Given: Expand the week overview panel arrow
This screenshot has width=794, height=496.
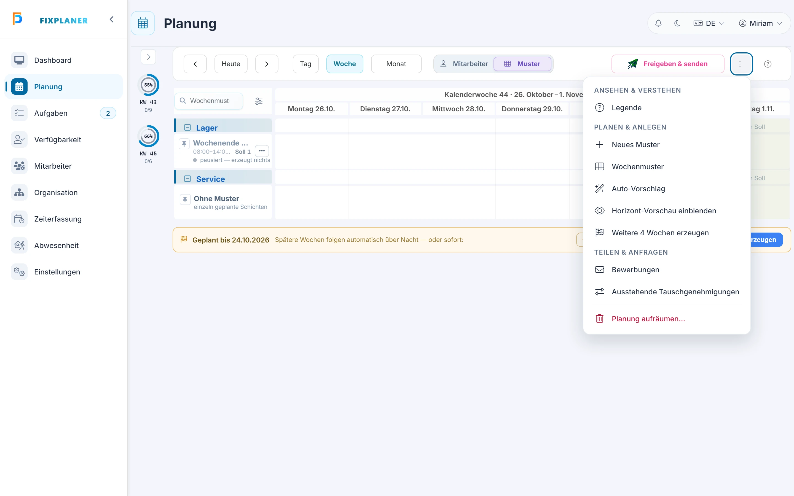Looking at the screenshot, I should (x=148, y=57).
